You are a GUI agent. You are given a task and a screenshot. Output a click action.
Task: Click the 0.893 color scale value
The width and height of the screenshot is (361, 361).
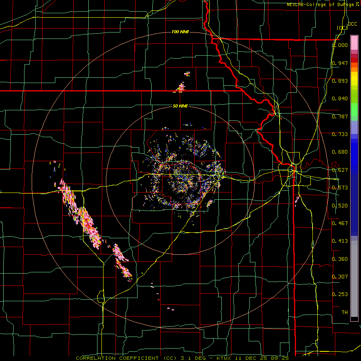(340, 81)
